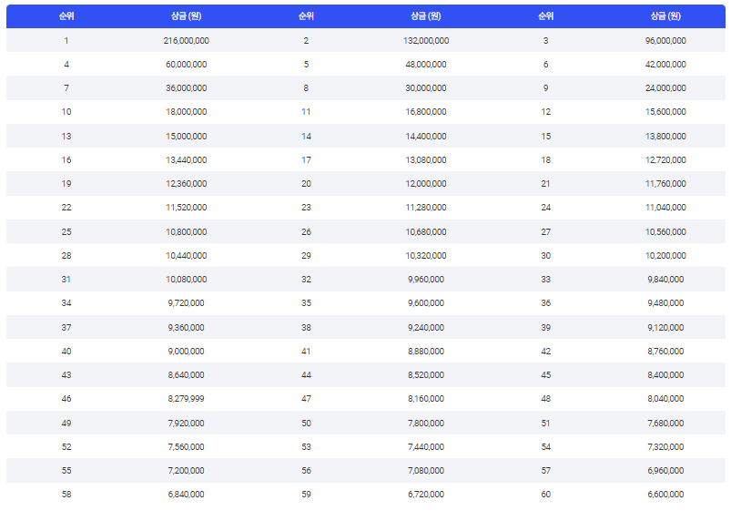Click the 42,000,000 value

[665, 65]
